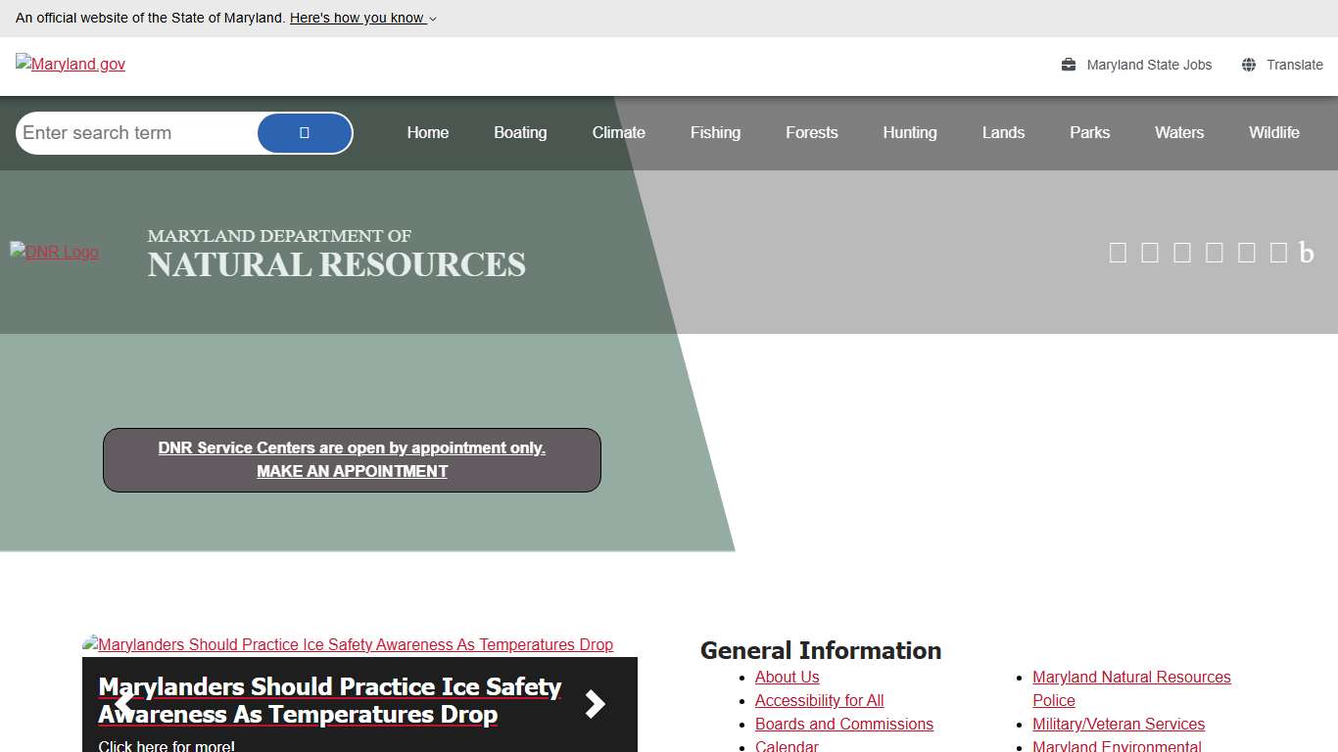Advance carousel with the next arrow

point(595,704)
